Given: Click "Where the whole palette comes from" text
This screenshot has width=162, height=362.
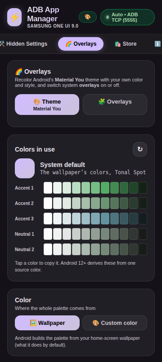Looking at the screenshot, I should tap(55, 309).
